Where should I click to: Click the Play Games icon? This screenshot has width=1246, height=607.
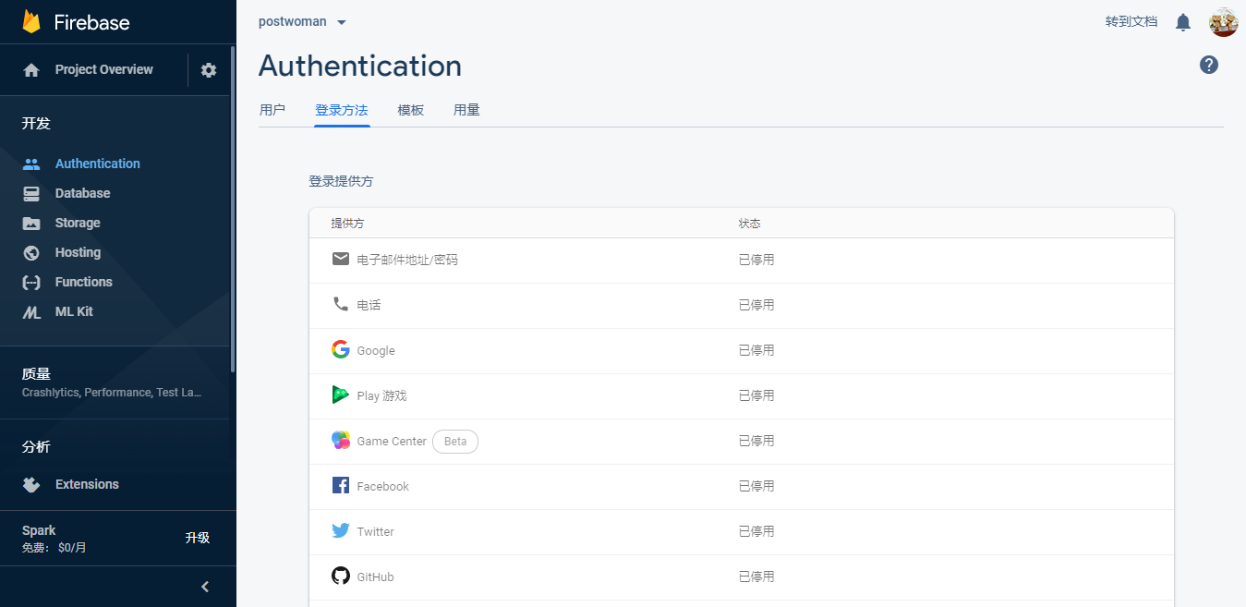pyautogui.click(x=341, y=395)
